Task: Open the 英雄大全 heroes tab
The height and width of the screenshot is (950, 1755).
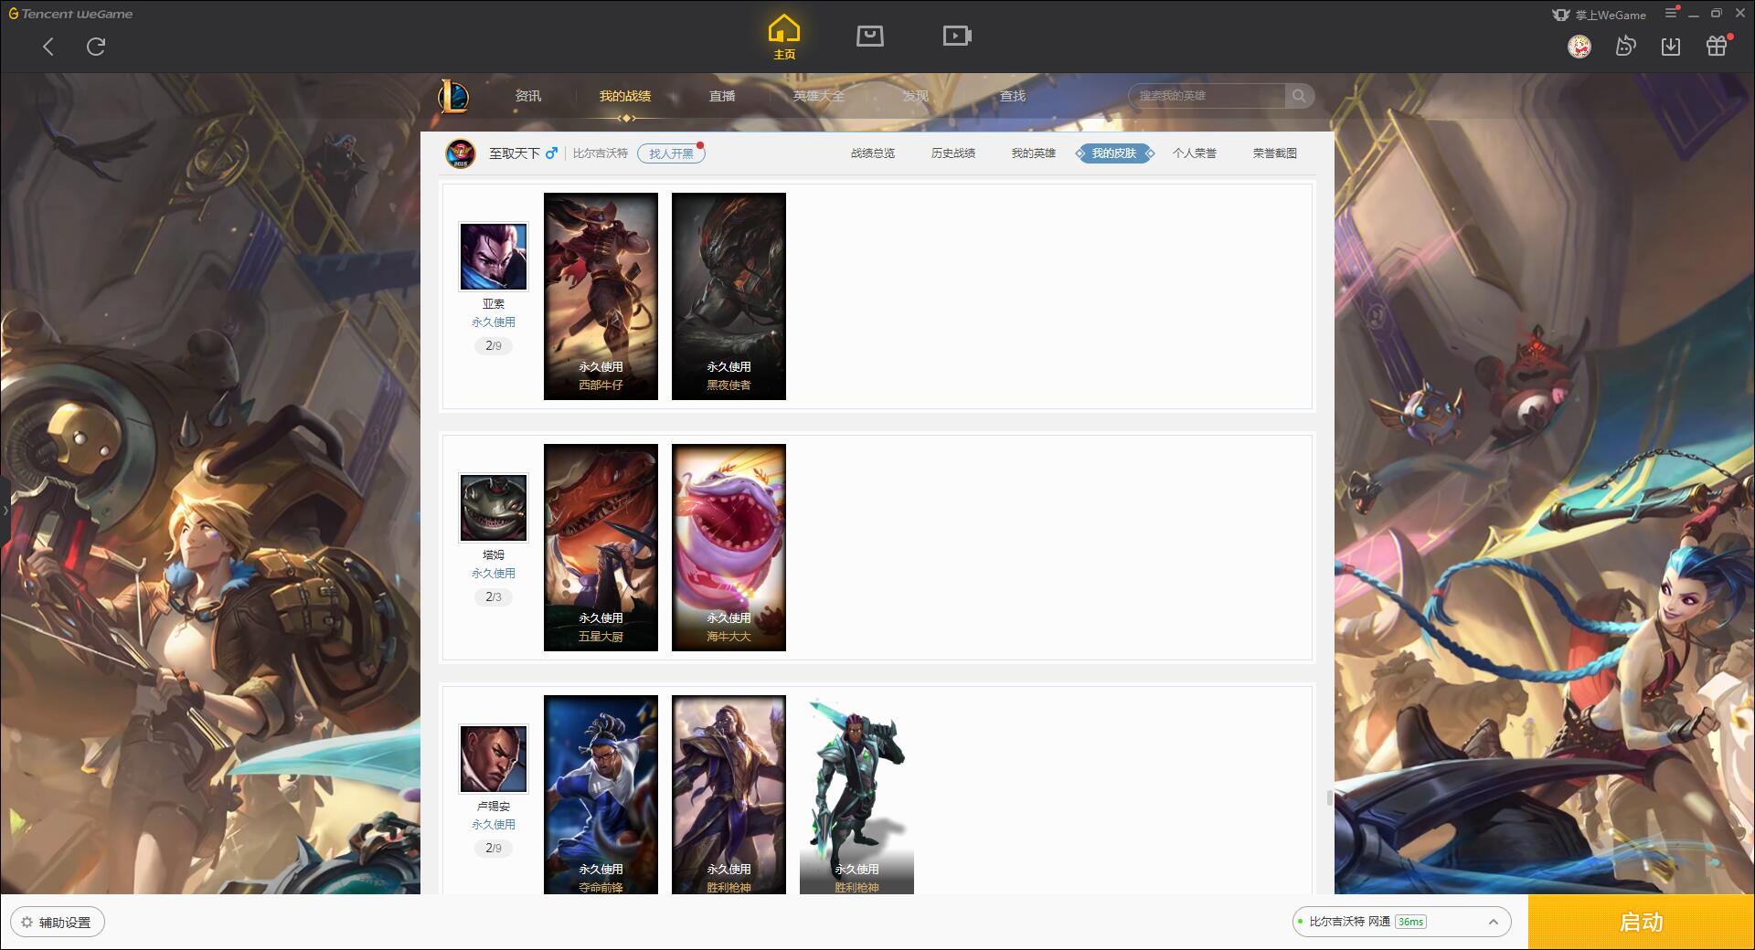Action: pyautogui.click(x=819, y=96)
